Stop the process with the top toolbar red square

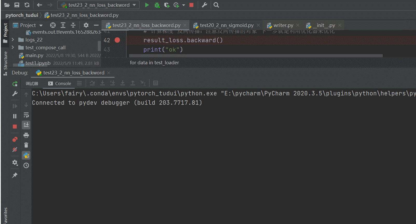coord(191,5)
